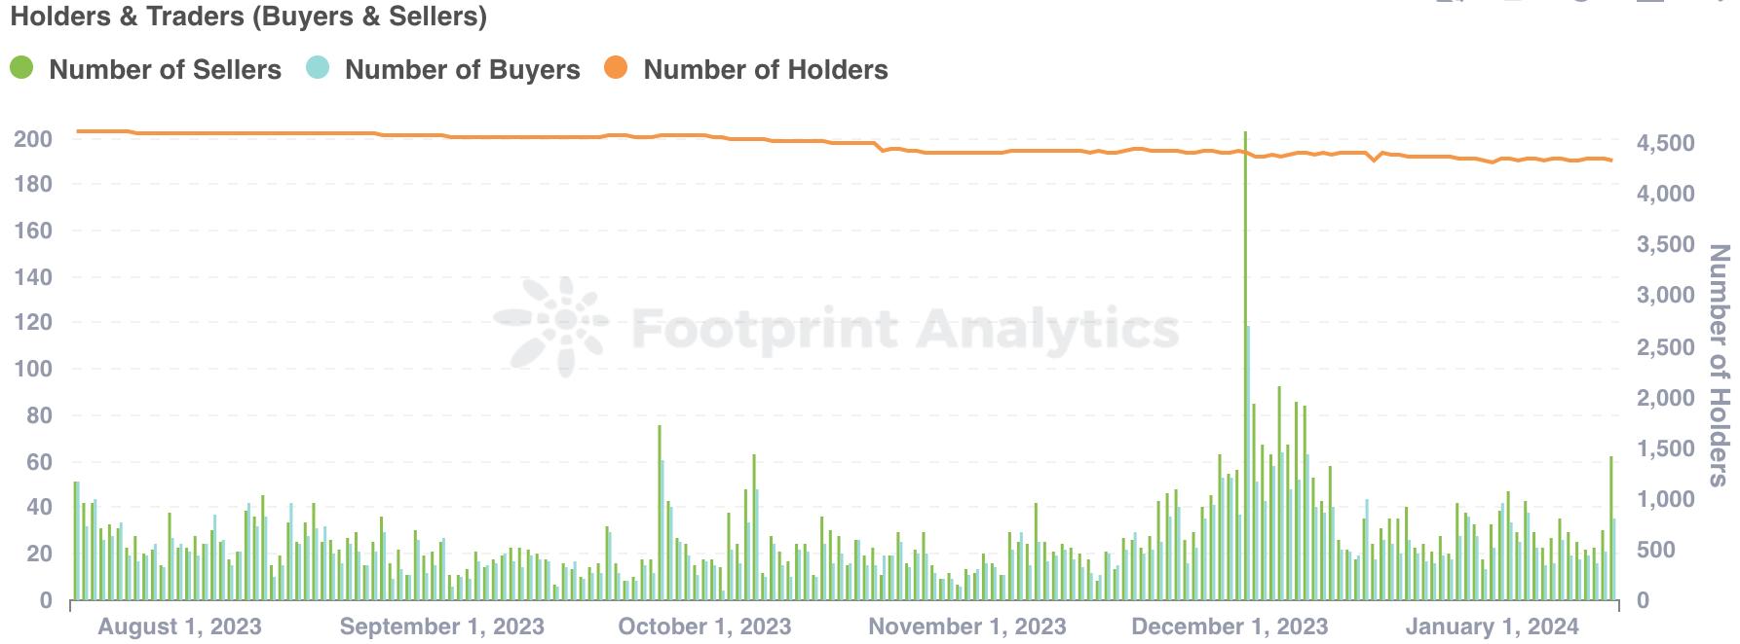Select the August 1, 2023 axis label
The height and width of the screenshot is (644, 1740).
pyautogui.click(x=179, y=626)
